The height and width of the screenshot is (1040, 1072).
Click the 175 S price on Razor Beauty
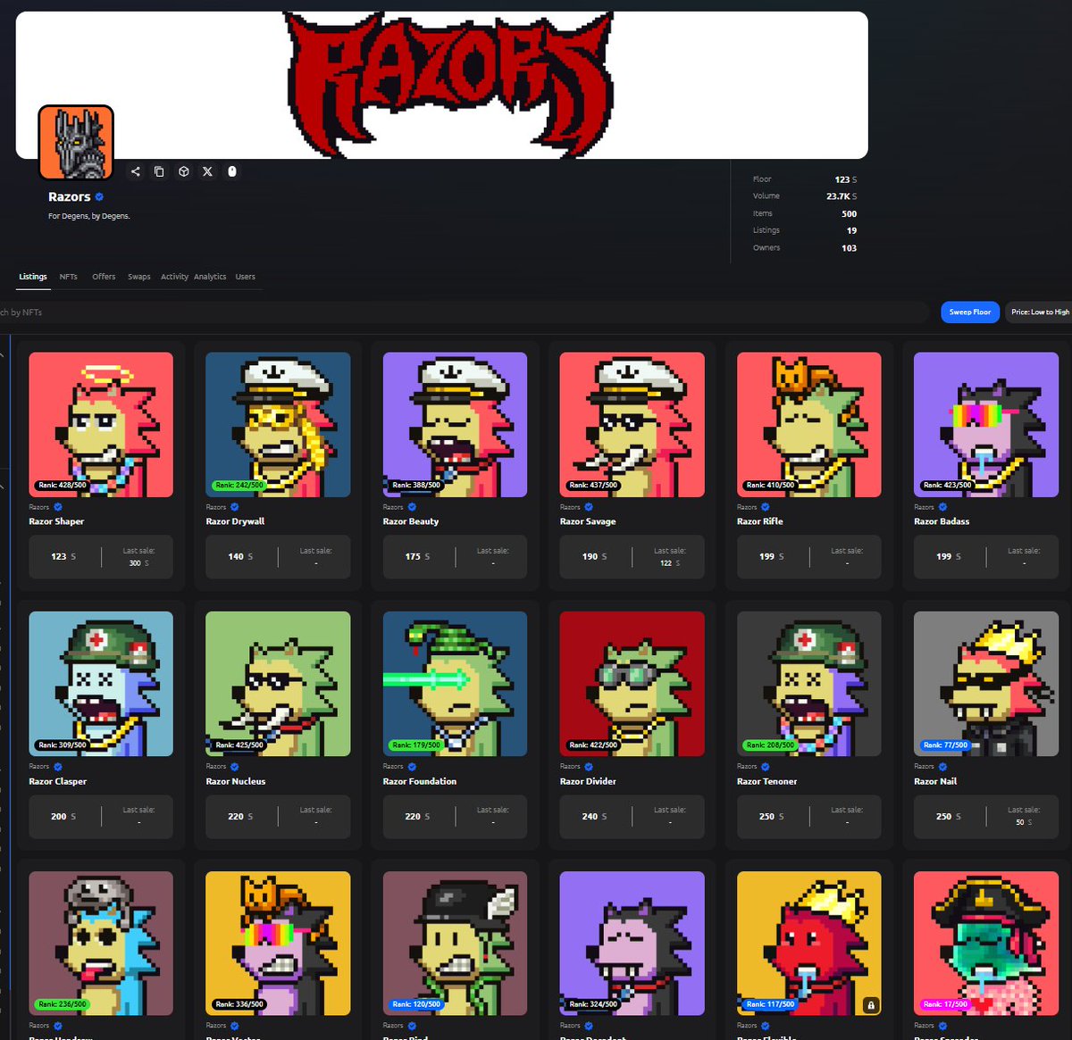[417, 557]
